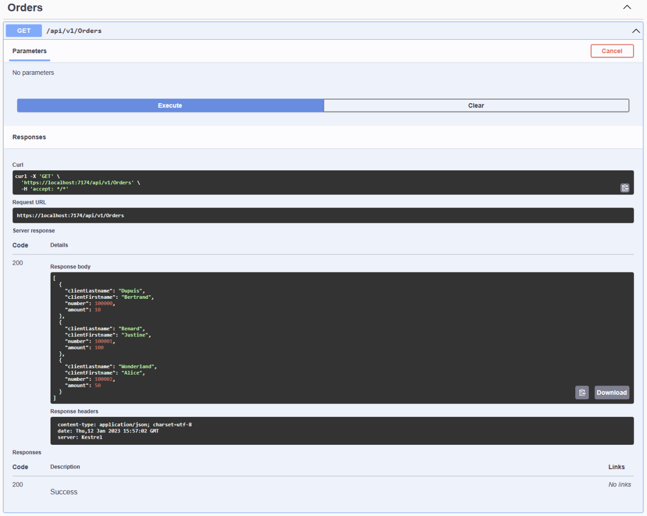The image size is (647, 516).
Task: Copy the response body to clipboard
Action: (x=582, y=393)
